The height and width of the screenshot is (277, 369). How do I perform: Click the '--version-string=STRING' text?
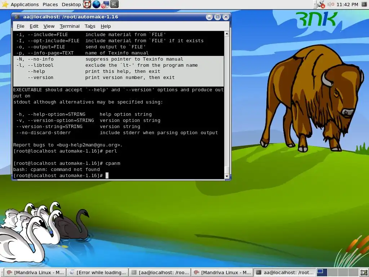pyautogui.click(x=49, y=127)
